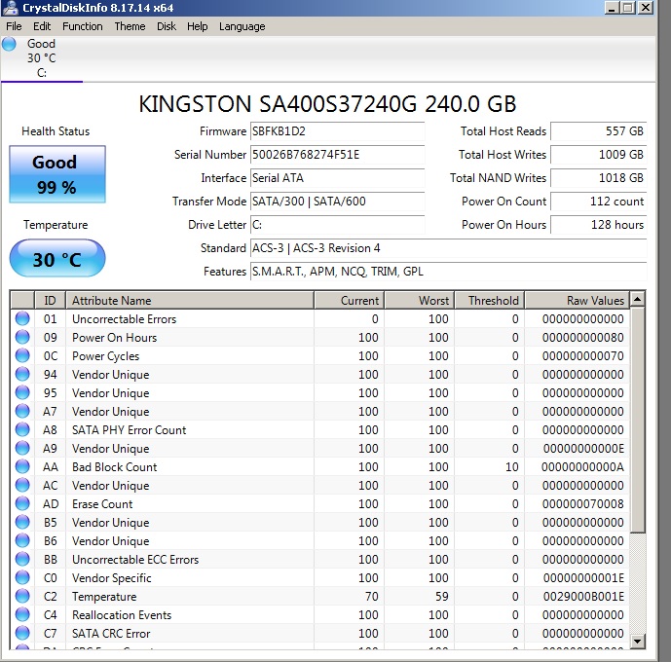Click the ID column header

tap(50, 300)
